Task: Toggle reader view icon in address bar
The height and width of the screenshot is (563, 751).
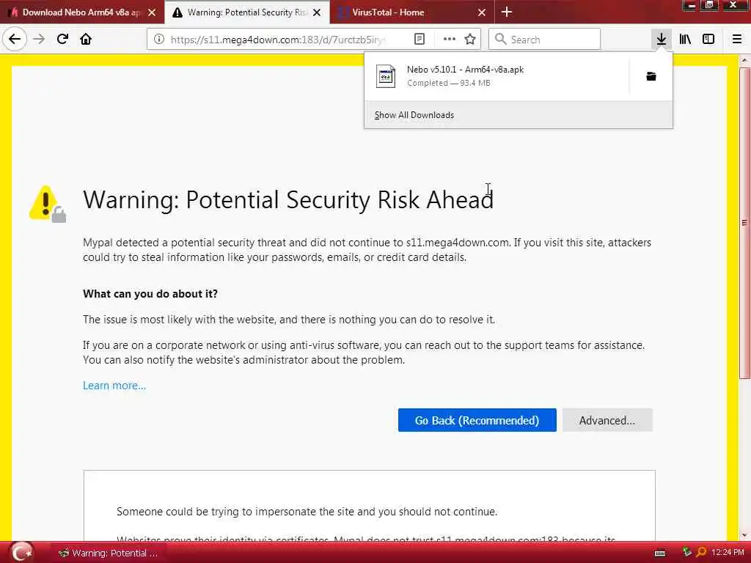Action: [x=419, y=40]
